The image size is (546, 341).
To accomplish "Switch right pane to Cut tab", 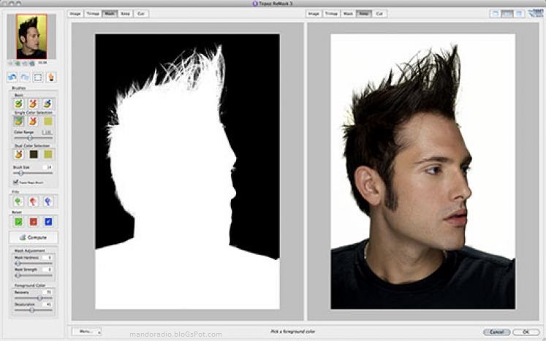I will (x=379, y=14).
